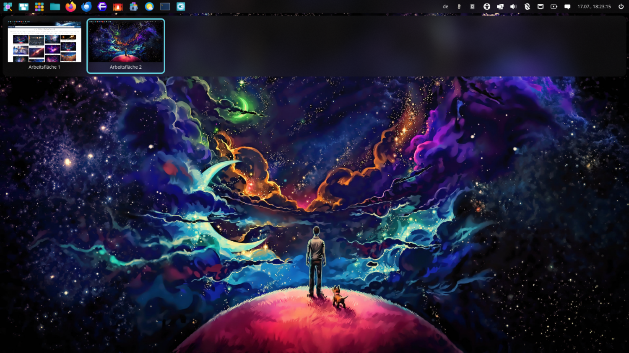
Task: Click the power button in the panel corner
Action: coord(621,7)
